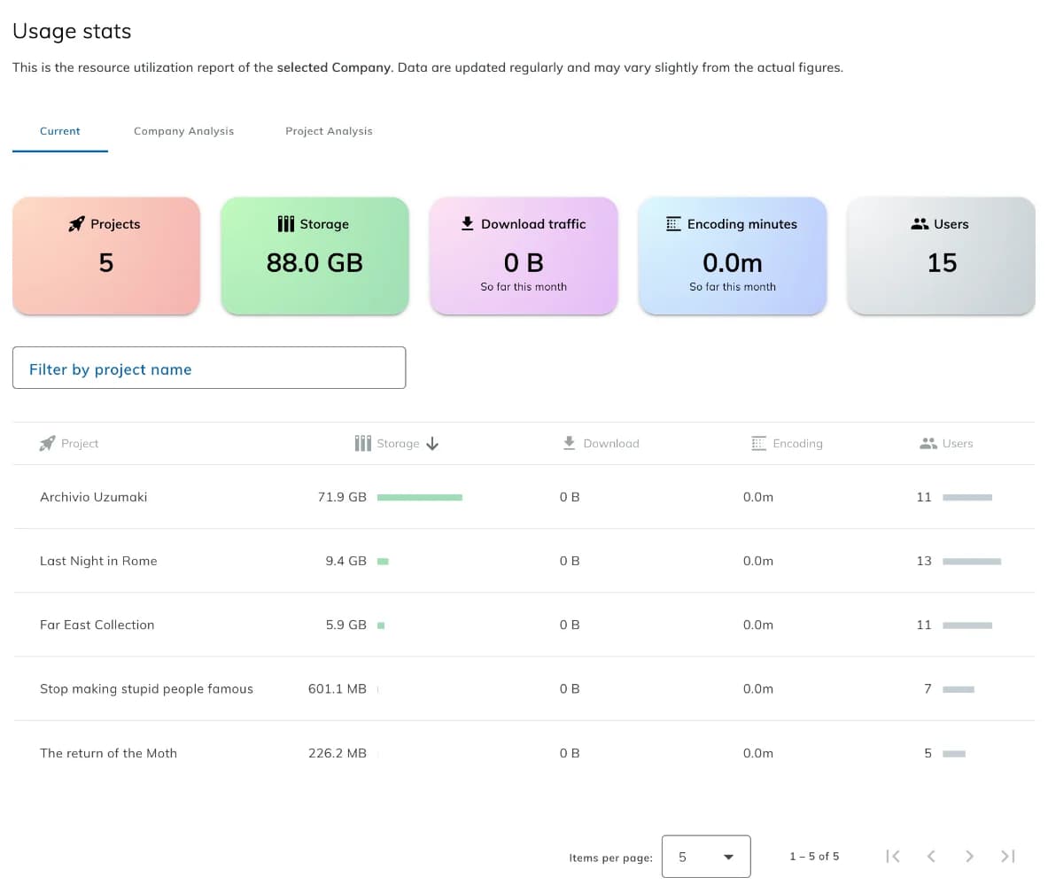Click the rocket icon on Projects card
This screenshot has width=1048, height=893.
pos(77,224)
